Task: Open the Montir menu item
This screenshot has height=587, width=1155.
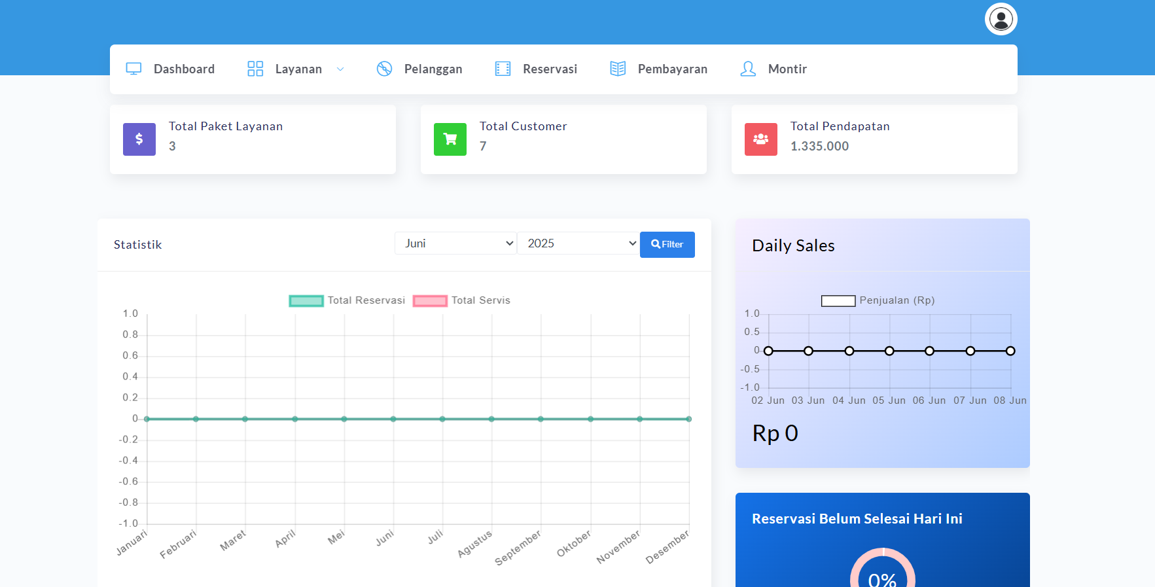Action: pos(773,69)
